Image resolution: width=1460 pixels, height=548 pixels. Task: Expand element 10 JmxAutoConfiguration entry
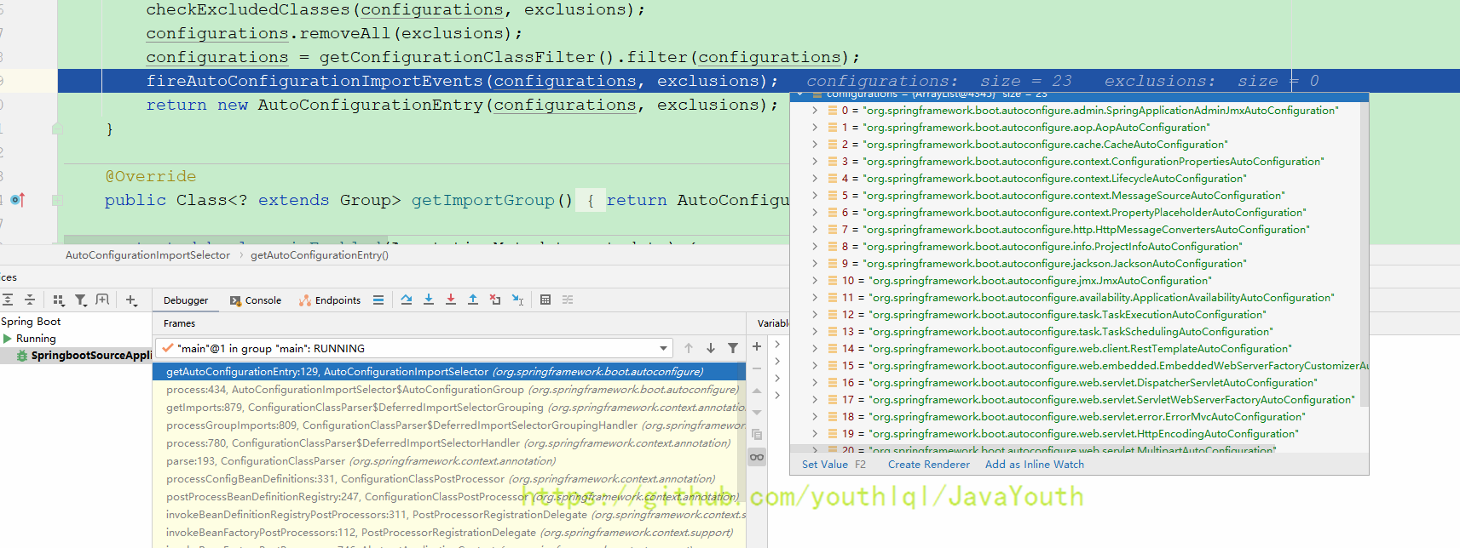tap(815, 281)
